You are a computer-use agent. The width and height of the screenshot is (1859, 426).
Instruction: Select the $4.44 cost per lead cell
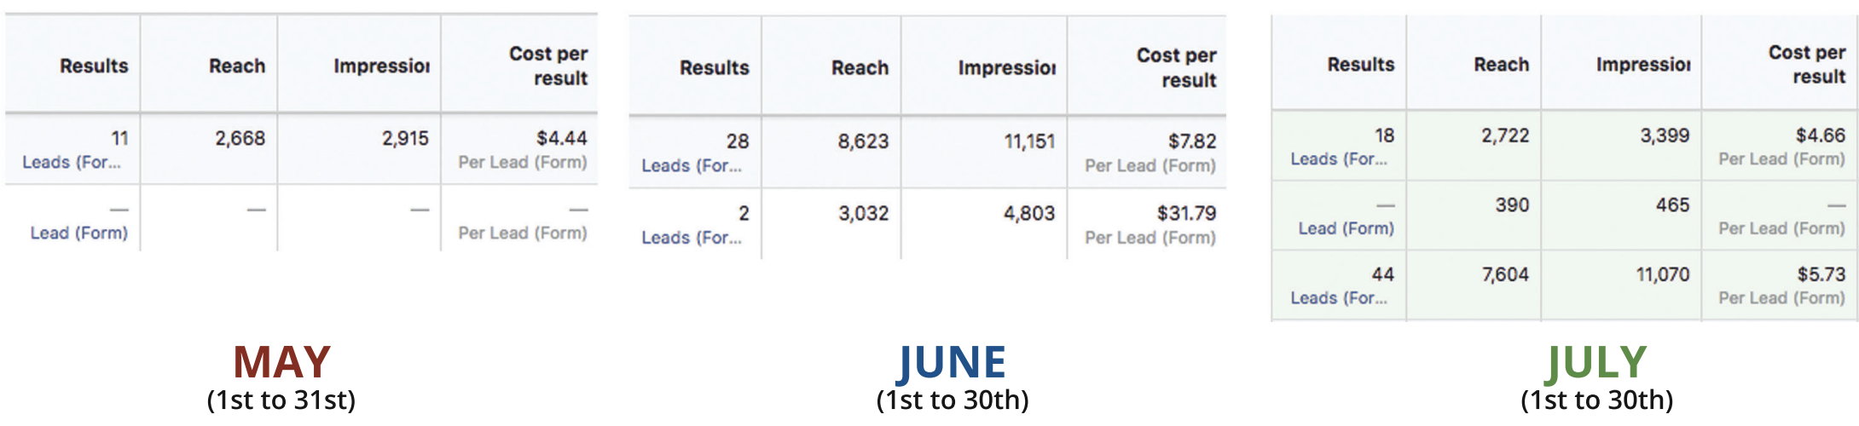(x=562, y=138)
